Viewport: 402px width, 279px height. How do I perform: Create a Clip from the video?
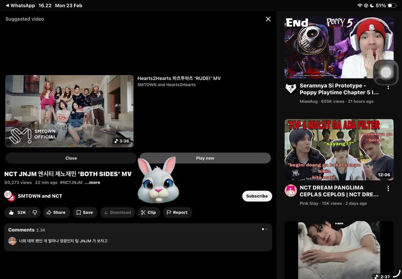pyautogui.click(x=149, y=212)
